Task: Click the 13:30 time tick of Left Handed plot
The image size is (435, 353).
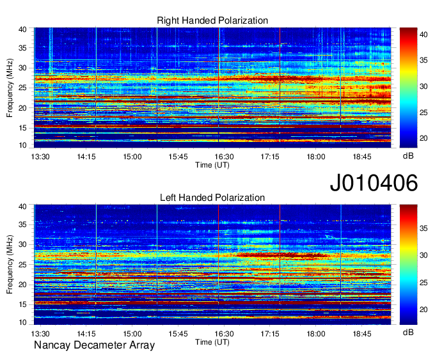Action: (40, 334)
